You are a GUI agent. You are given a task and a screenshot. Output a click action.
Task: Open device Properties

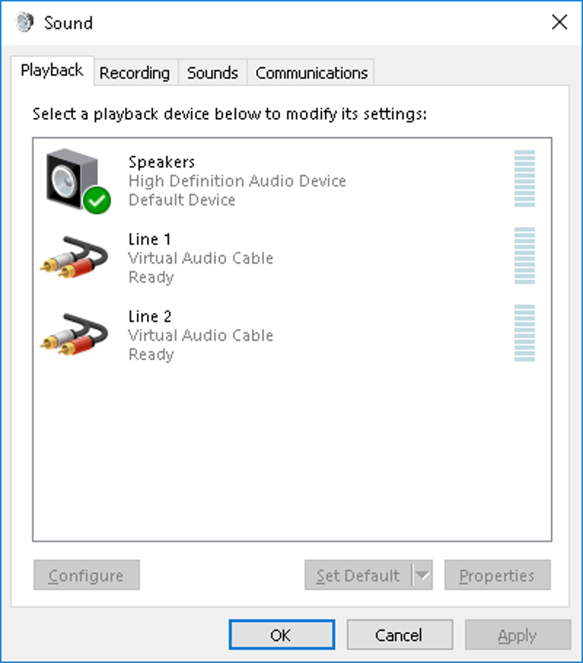[x=497, y=575]
